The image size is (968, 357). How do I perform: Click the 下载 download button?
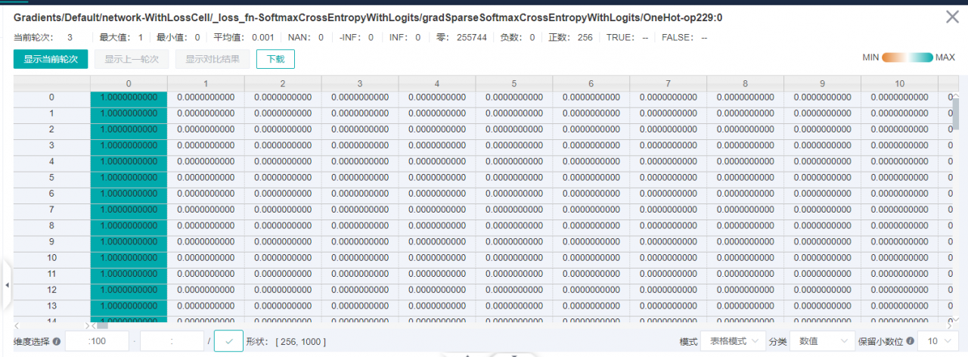(275, 59)
